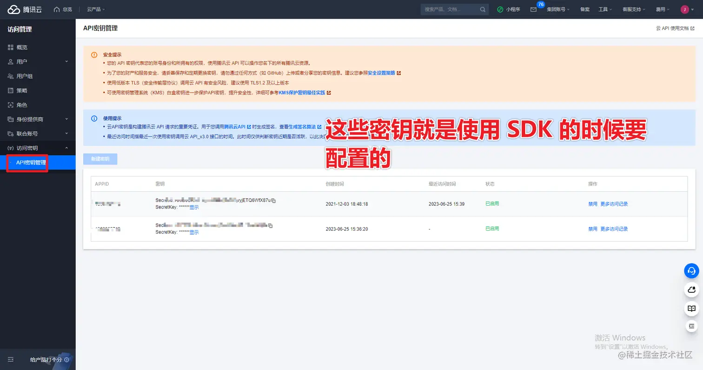Open the account dropdown arrow by avatar

[x=692, y=9]
